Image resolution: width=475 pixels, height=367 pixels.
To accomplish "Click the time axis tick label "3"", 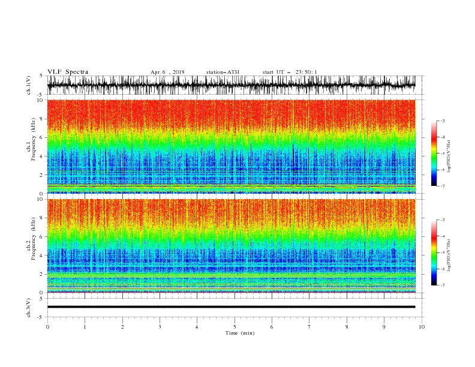I will point(160,327).
